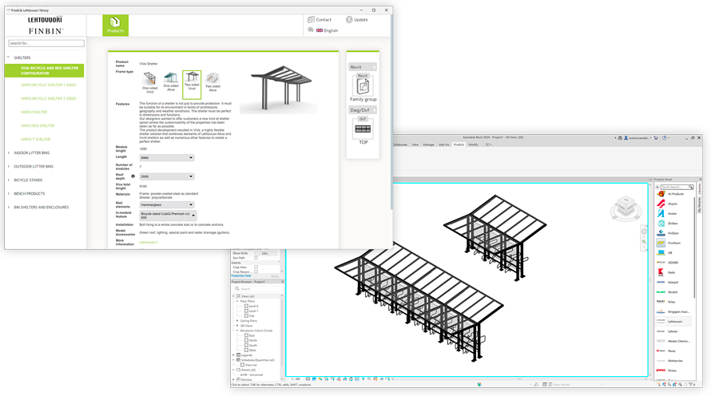Screen dimensions: 719x404
Task: Select the One sided Vivid frame type
Action: (x=149, y=83)
